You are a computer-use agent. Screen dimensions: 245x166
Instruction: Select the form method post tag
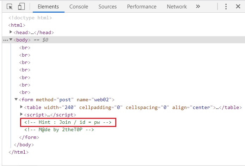click(67, 100)
